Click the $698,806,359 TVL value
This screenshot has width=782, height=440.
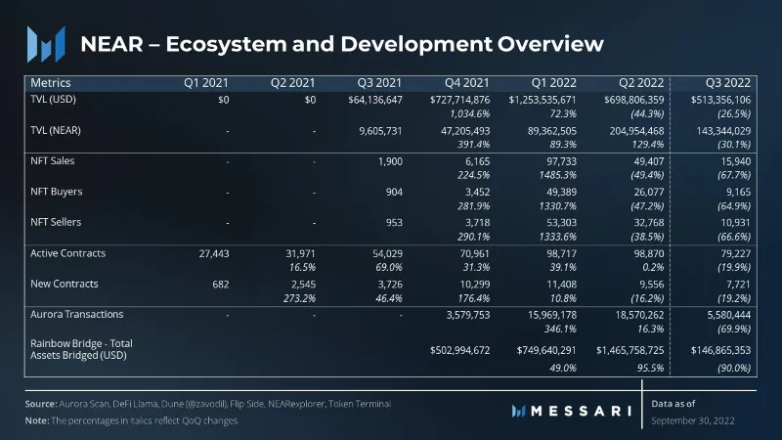click(x=634, y=100)
